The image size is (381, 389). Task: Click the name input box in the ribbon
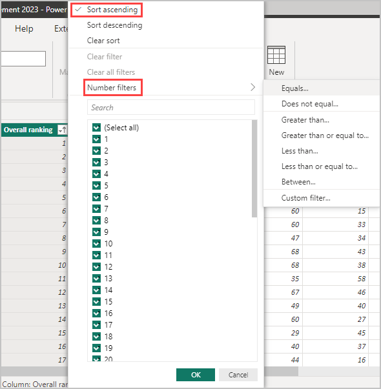[x=23, y=59]
